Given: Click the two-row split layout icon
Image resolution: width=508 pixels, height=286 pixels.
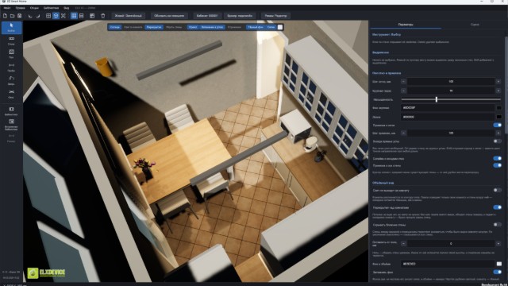Looking at the screenshot, I should pos(81,16).
